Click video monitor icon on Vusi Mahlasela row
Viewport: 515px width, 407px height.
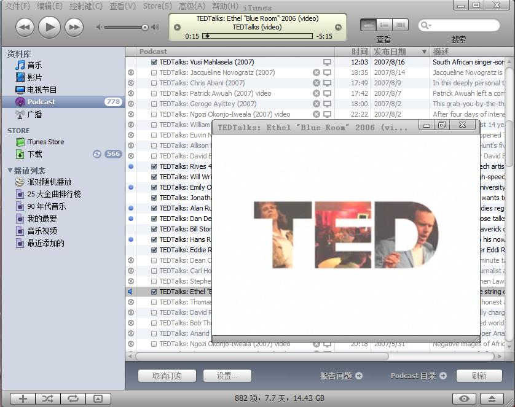[327, 62]
